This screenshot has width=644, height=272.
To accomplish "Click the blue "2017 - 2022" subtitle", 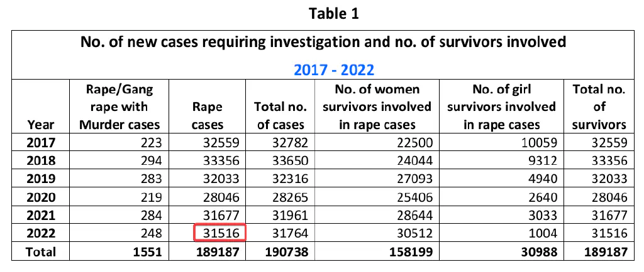I will pyautogui.click(x=333, y=68).
